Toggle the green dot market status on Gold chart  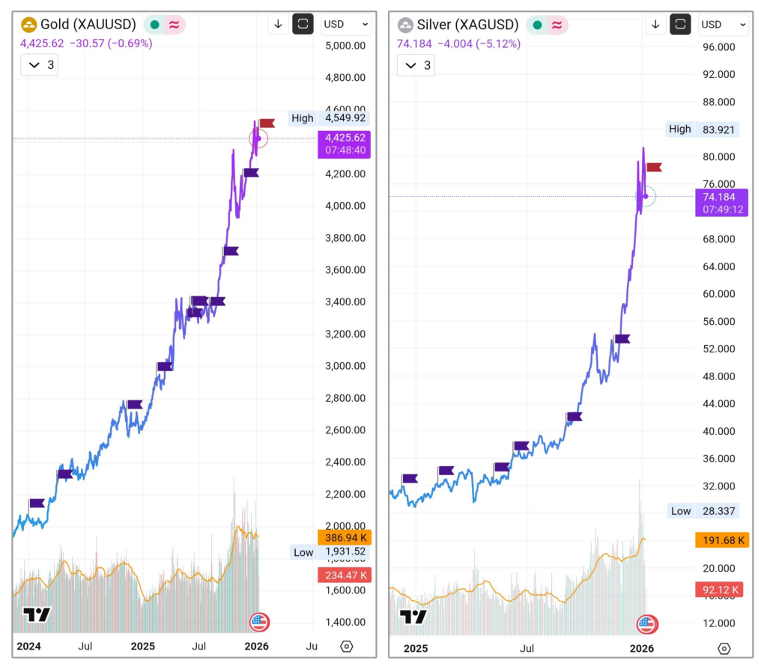pyautogui.click(x=155, y=25)
